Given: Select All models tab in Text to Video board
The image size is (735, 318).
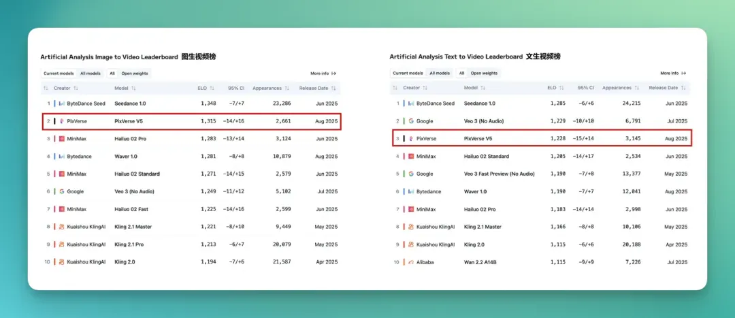Looking at the screenshot, I should 440,74.
